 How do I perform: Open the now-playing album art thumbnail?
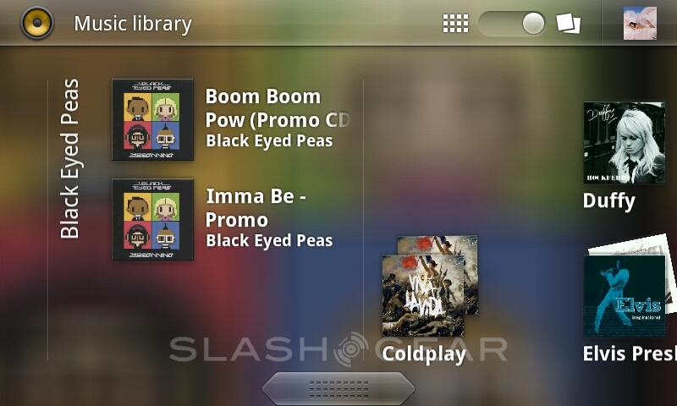click(x=640, y=24)
